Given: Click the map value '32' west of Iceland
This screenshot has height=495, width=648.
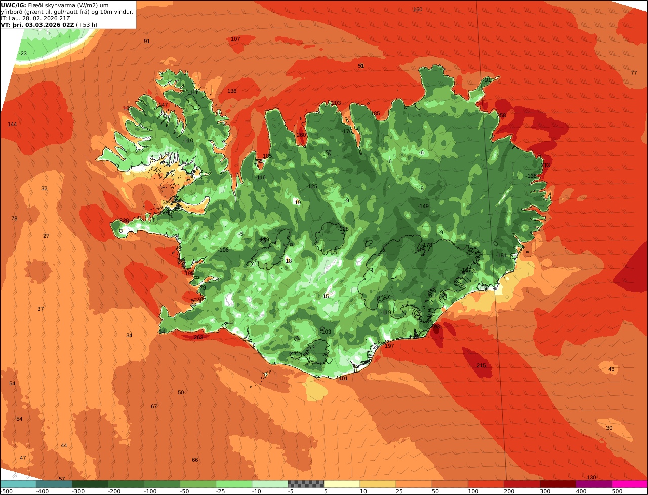Looking at the screenshot, I should coord(44,188).
